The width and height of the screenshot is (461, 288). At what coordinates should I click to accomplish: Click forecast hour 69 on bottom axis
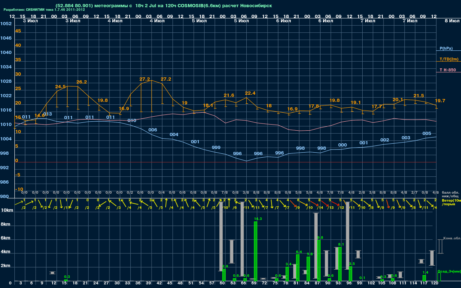coord(254,284)
